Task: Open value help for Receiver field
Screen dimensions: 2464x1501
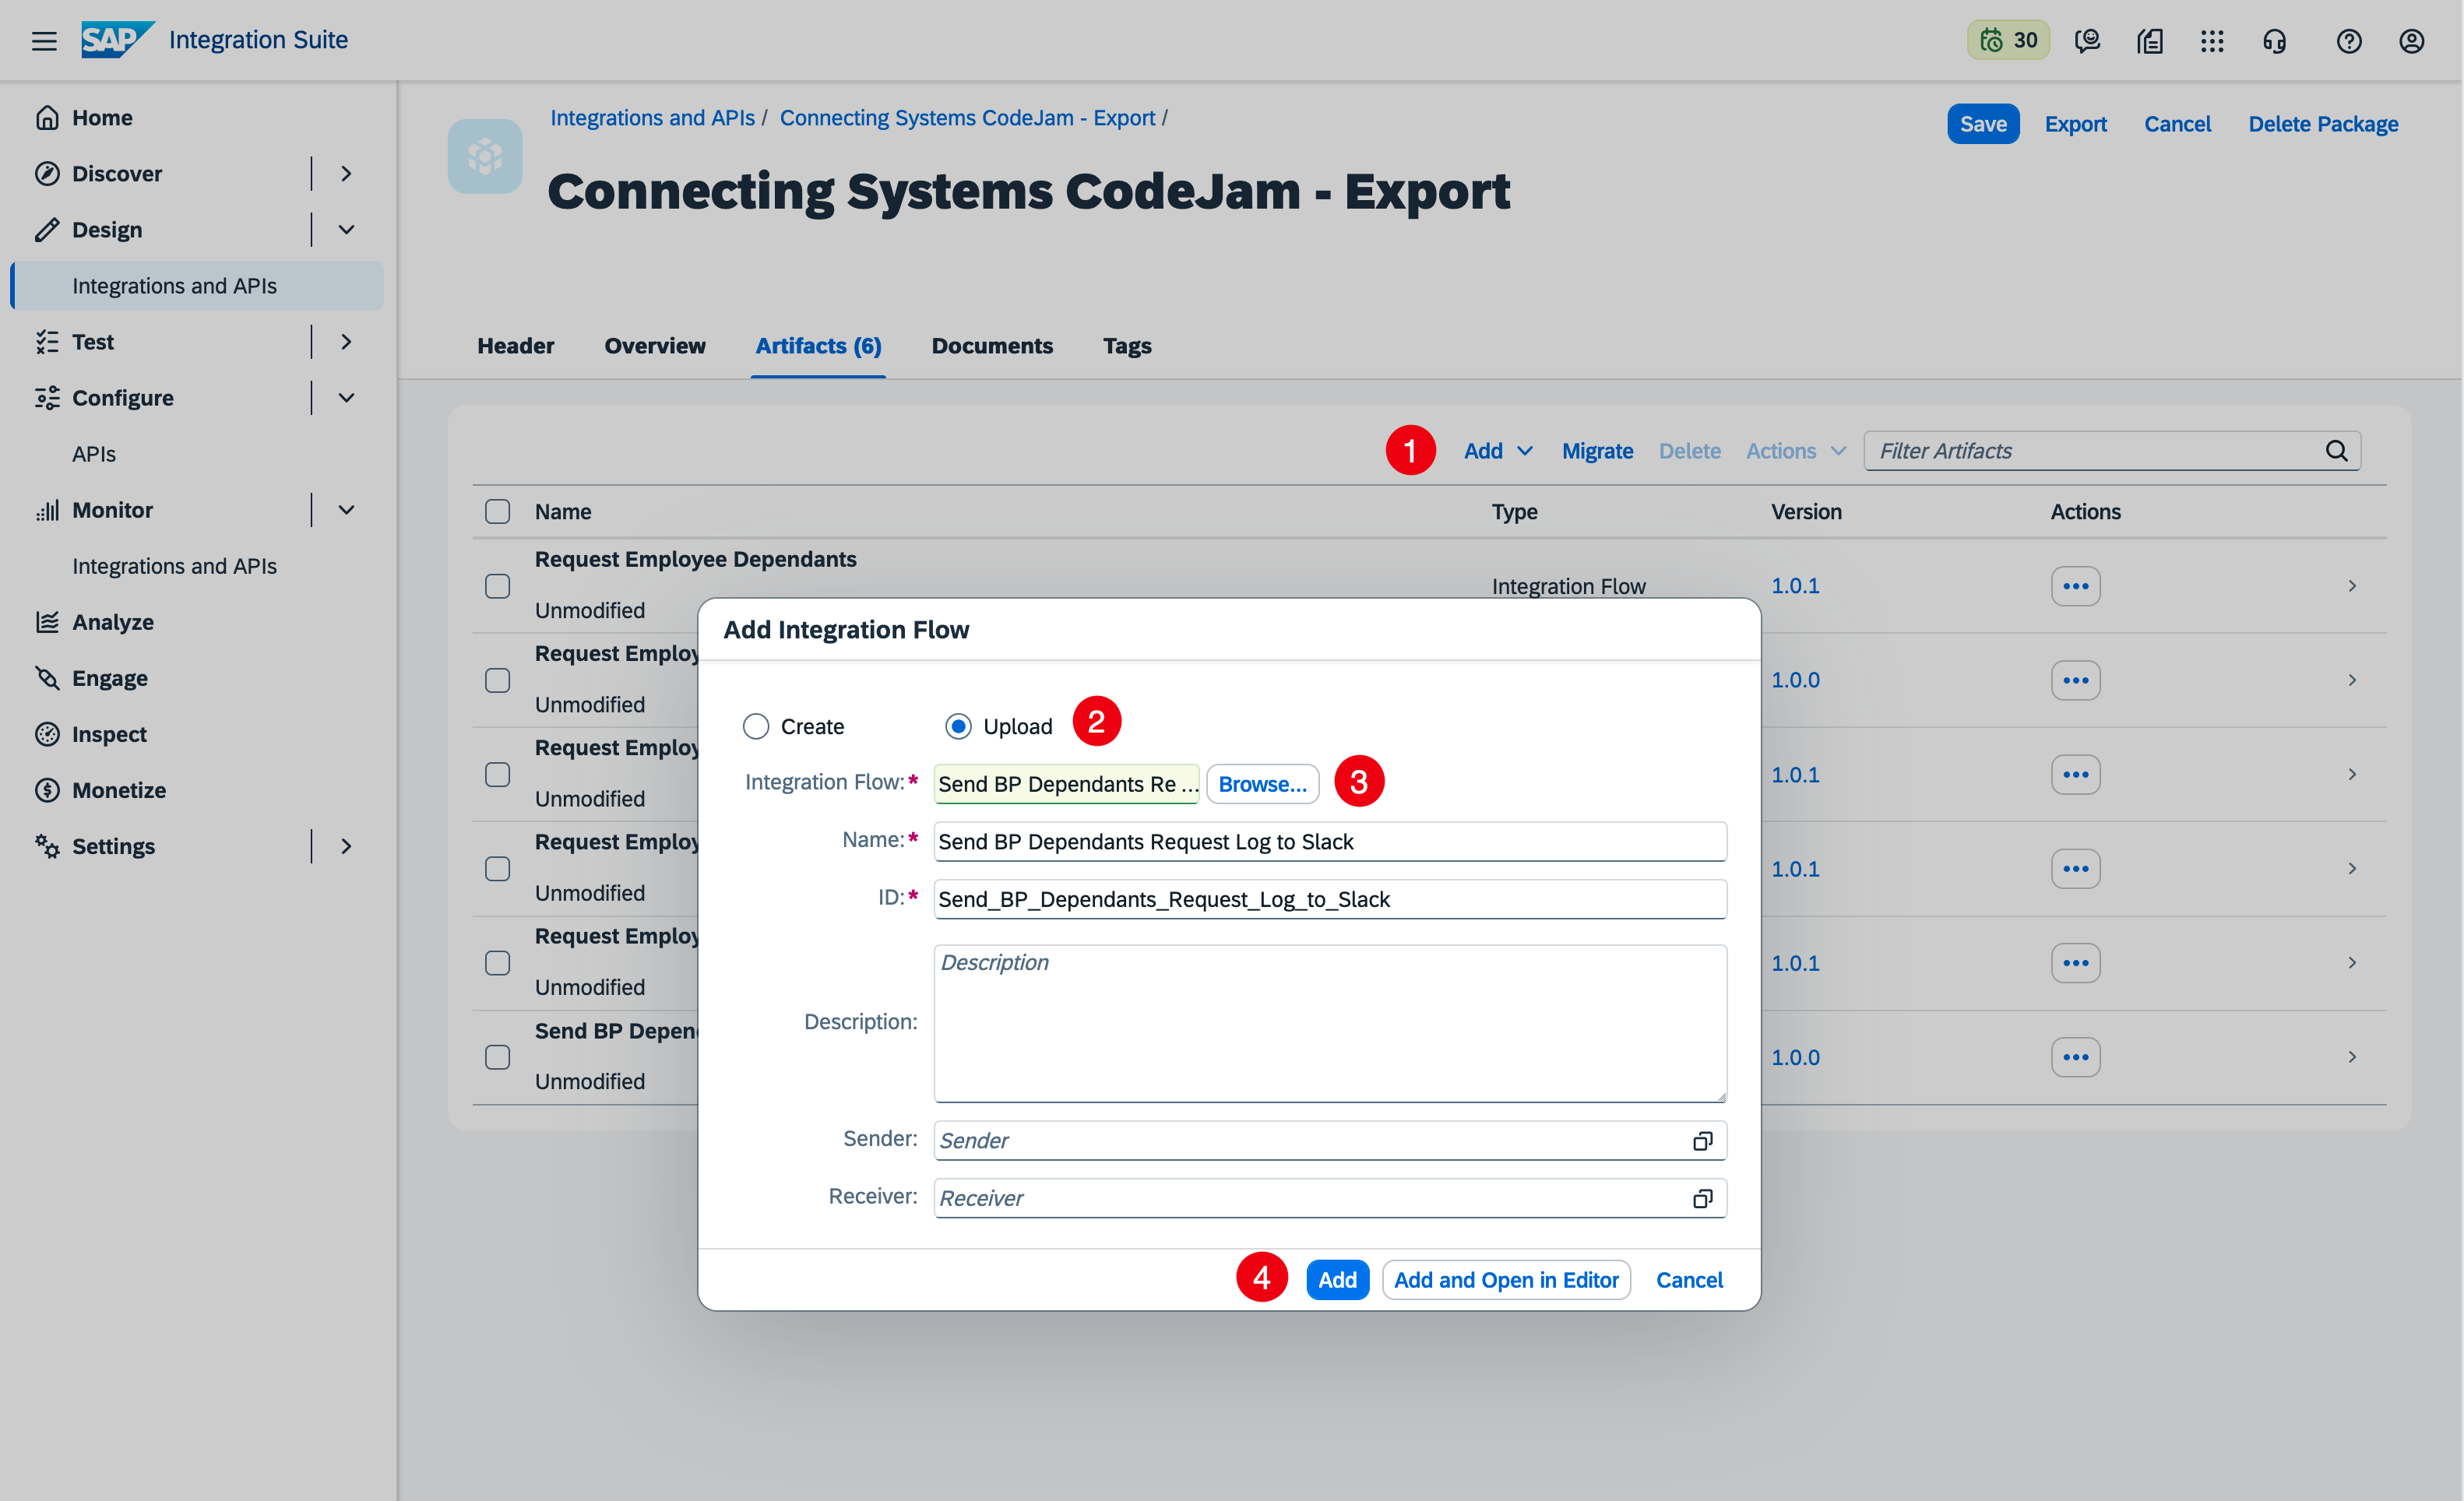Action: (1703, 1198)
